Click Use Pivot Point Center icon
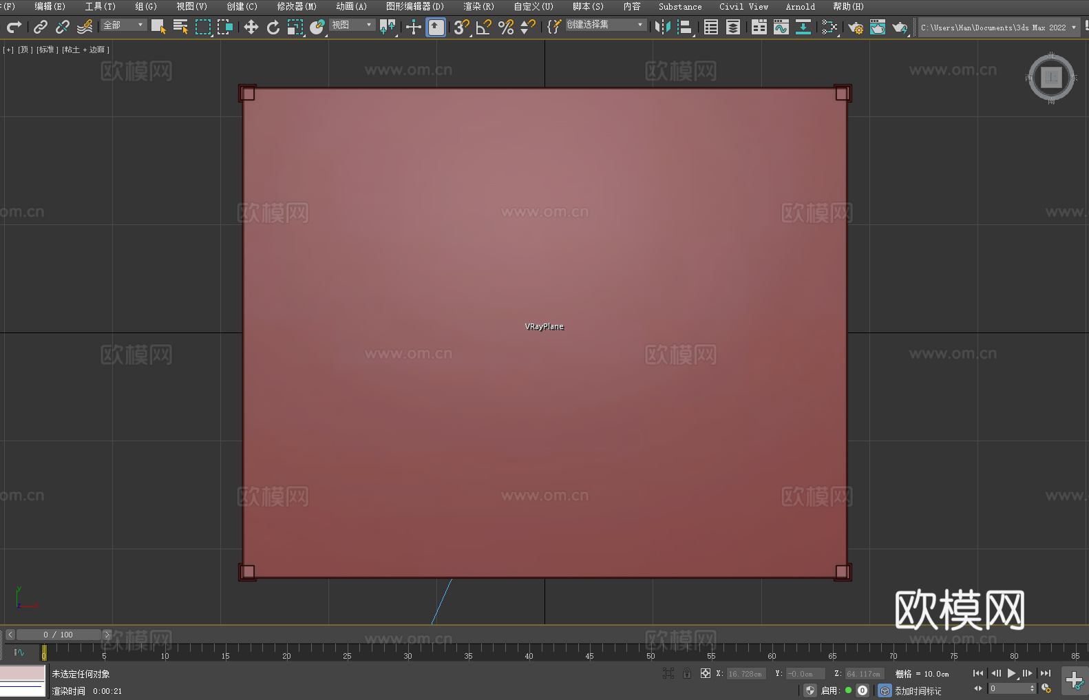 [x=388, y=27]
